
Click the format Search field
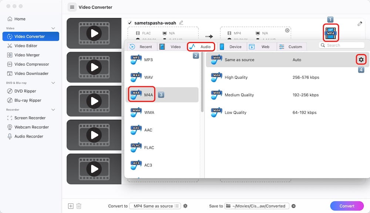[342, 45]
